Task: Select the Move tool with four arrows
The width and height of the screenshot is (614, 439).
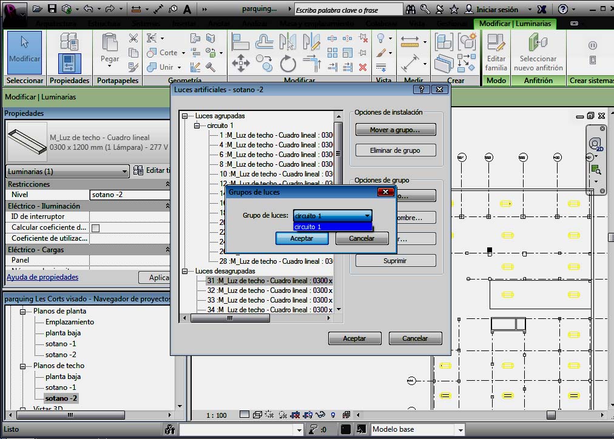Action: [241, 63]
